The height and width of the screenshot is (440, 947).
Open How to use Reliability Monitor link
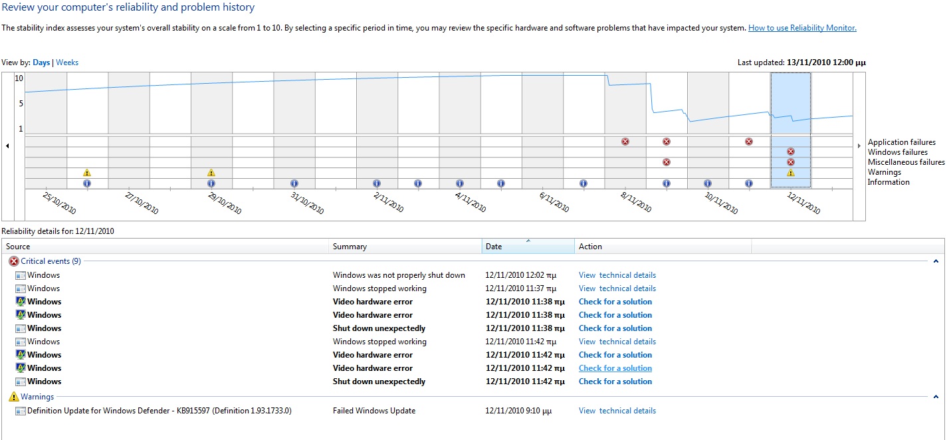click(802, 28)
